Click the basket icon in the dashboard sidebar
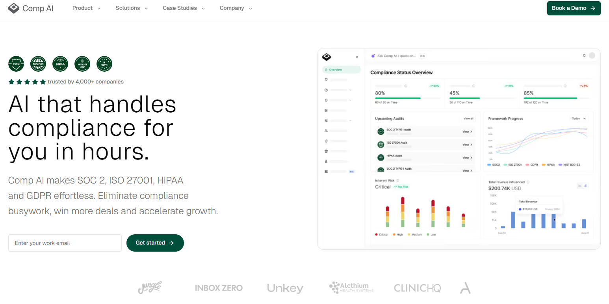The image size is (609, 304). click(326, 151)
